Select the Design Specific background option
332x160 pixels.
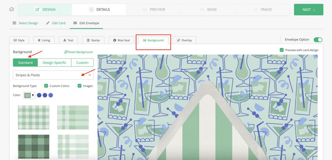[55, 63]
